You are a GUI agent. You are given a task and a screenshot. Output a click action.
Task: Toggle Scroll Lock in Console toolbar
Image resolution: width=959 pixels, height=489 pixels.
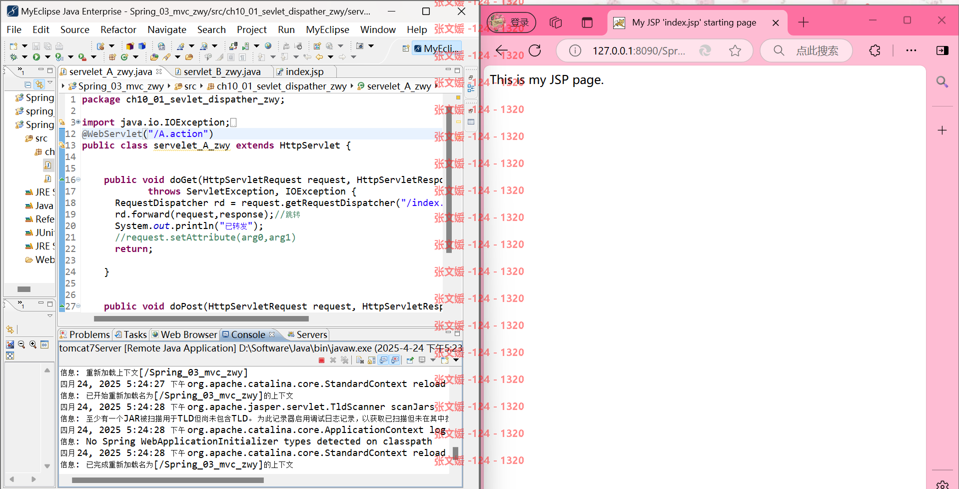[371, 360]
